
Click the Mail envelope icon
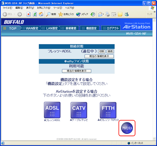pyautogui.click(x=100, y=14)
